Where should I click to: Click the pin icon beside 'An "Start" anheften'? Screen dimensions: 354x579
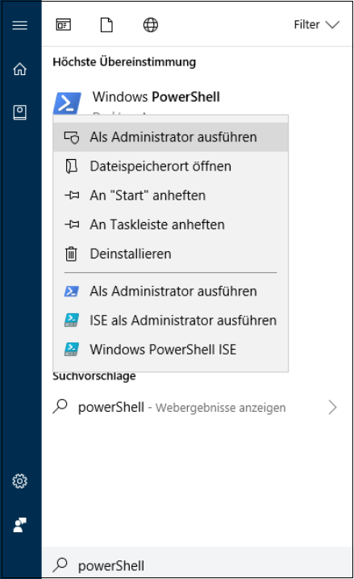pos(72,195)
